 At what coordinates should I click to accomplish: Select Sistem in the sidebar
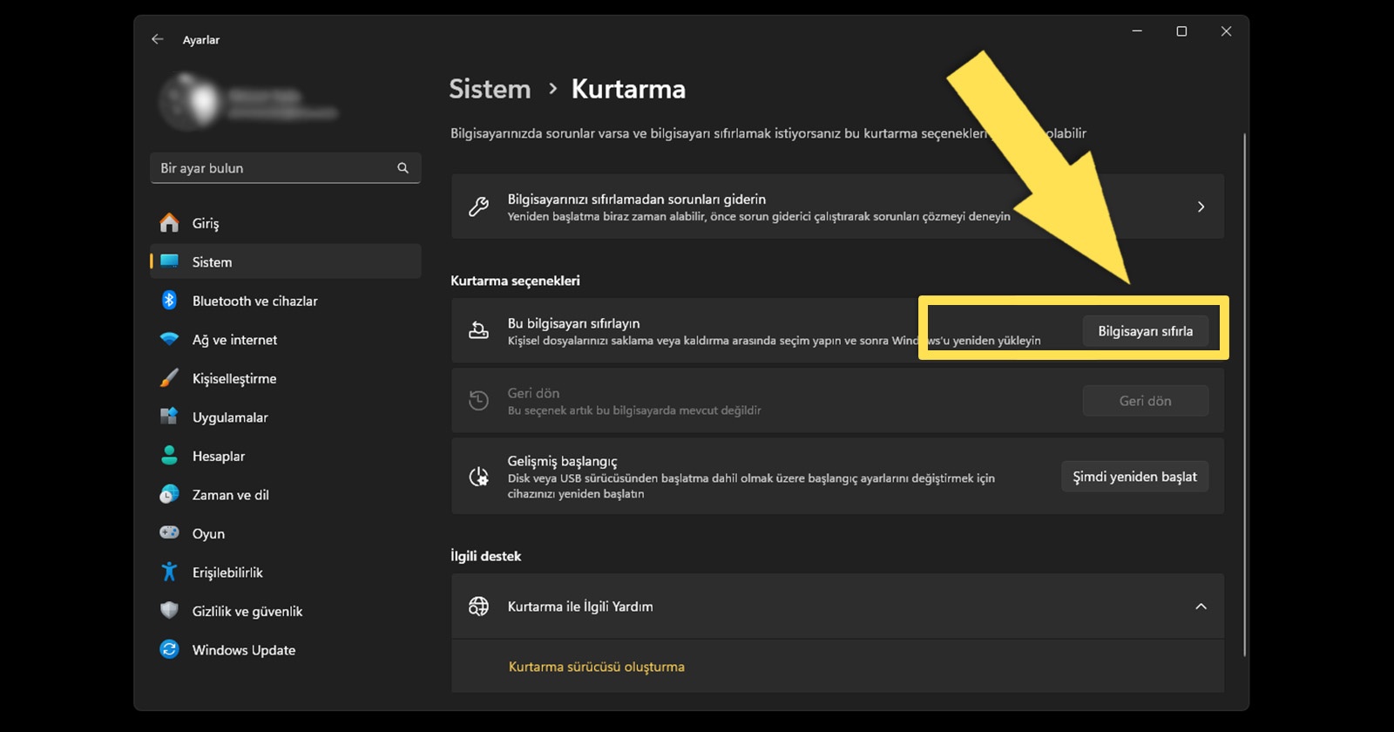(286, 261)
